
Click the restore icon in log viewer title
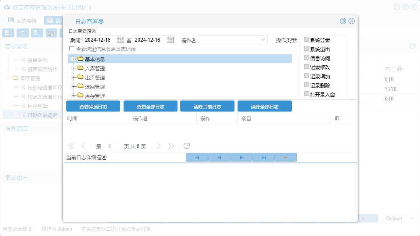click(x=343, y=21)
